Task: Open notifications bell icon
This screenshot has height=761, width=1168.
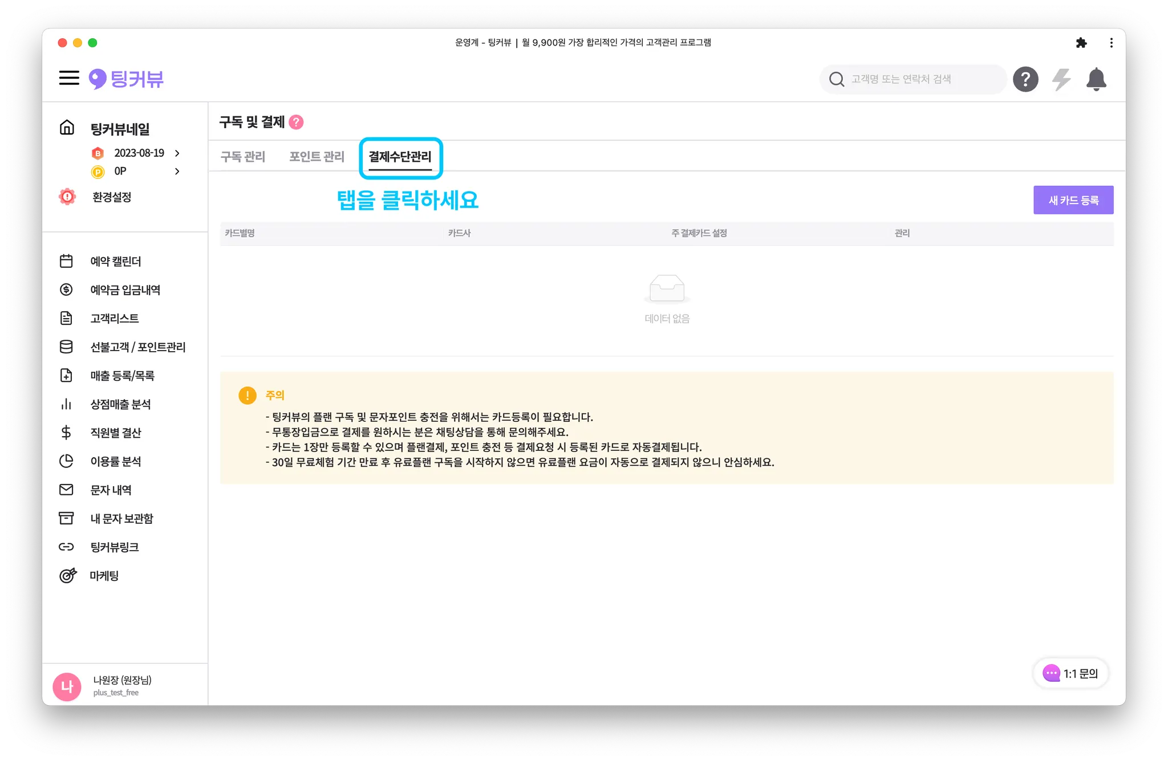Action: click(1096, 79)
